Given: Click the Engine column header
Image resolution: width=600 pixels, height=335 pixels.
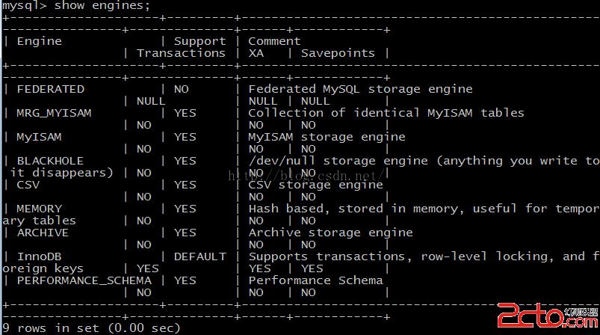Looking at the screenshot, I should [x=39, y=41].
